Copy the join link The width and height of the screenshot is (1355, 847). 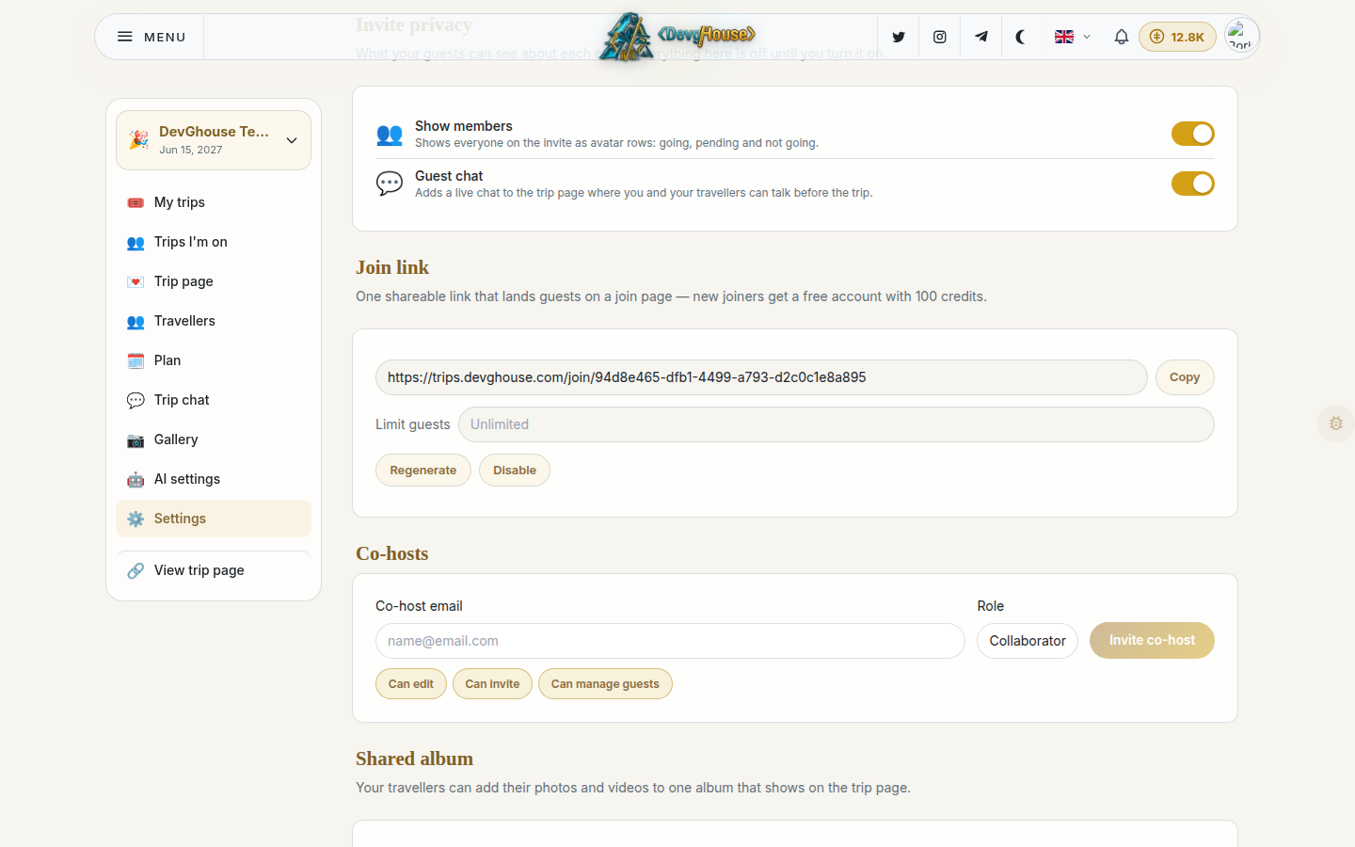coord(1185,377)
